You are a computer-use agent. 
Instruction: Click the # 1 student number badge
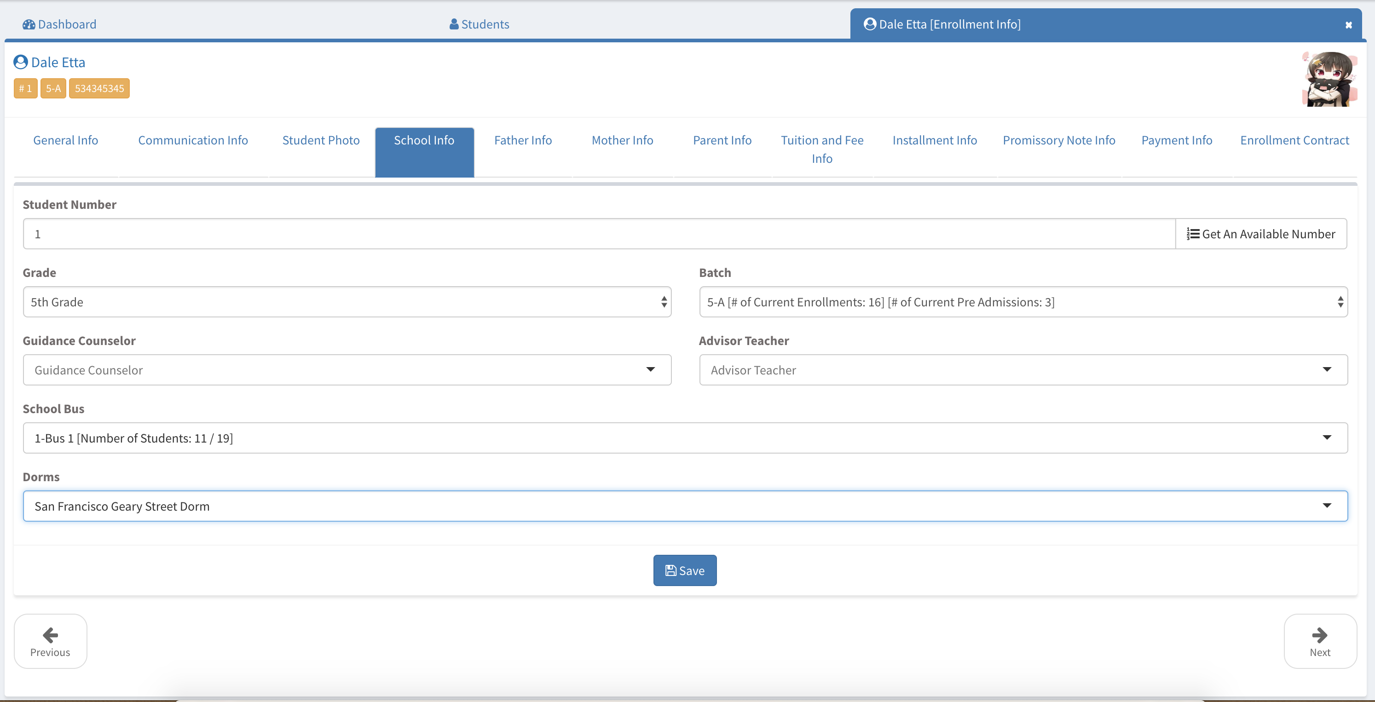click(x=26, y=88)
